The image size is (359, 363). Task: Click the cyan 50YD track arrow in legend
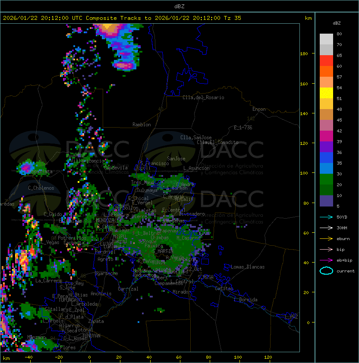pyautogui.click(x=326, y=217)
